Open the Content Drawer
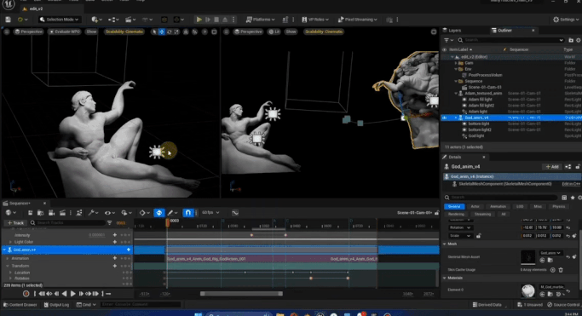 [20, 305]
